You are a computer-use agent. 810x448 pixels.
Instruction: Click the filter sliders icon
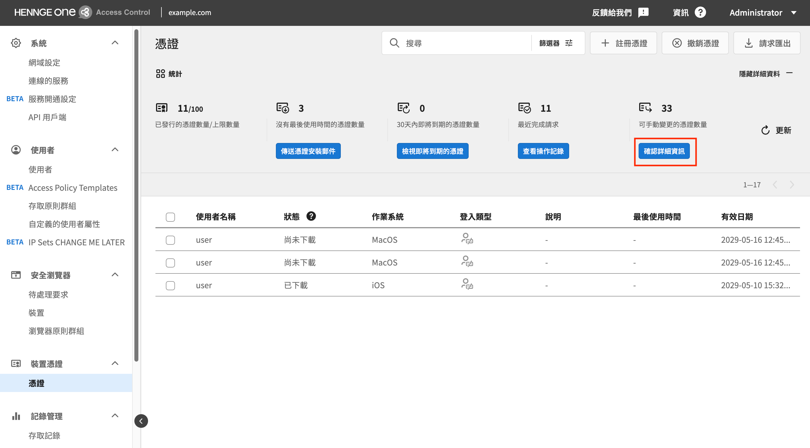[569, 43]
